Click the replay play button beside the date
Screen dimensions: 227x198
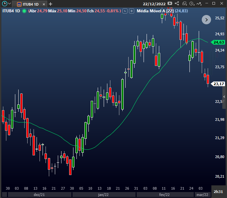tap(170, 3)
